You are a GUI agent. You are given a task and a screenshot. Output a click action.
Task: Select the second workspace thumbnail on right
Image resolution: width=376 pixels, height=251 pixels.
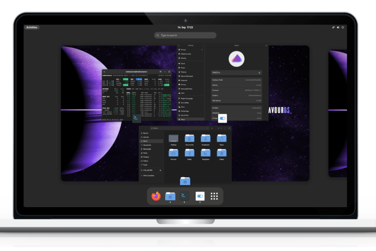point(338,113)
